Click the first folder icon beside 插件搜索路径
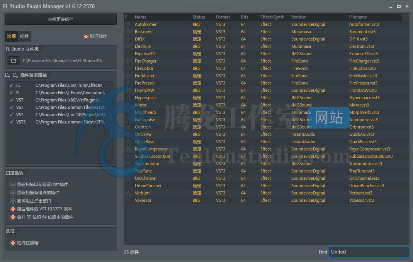413x262 pixels. [x=8, y=75]
